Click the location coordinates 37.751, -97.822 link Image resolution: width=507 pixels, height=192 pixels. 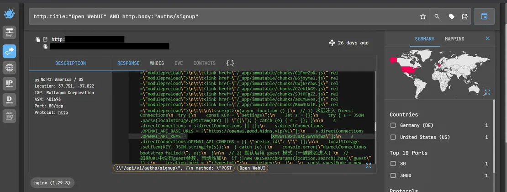[x=76, y=86]
